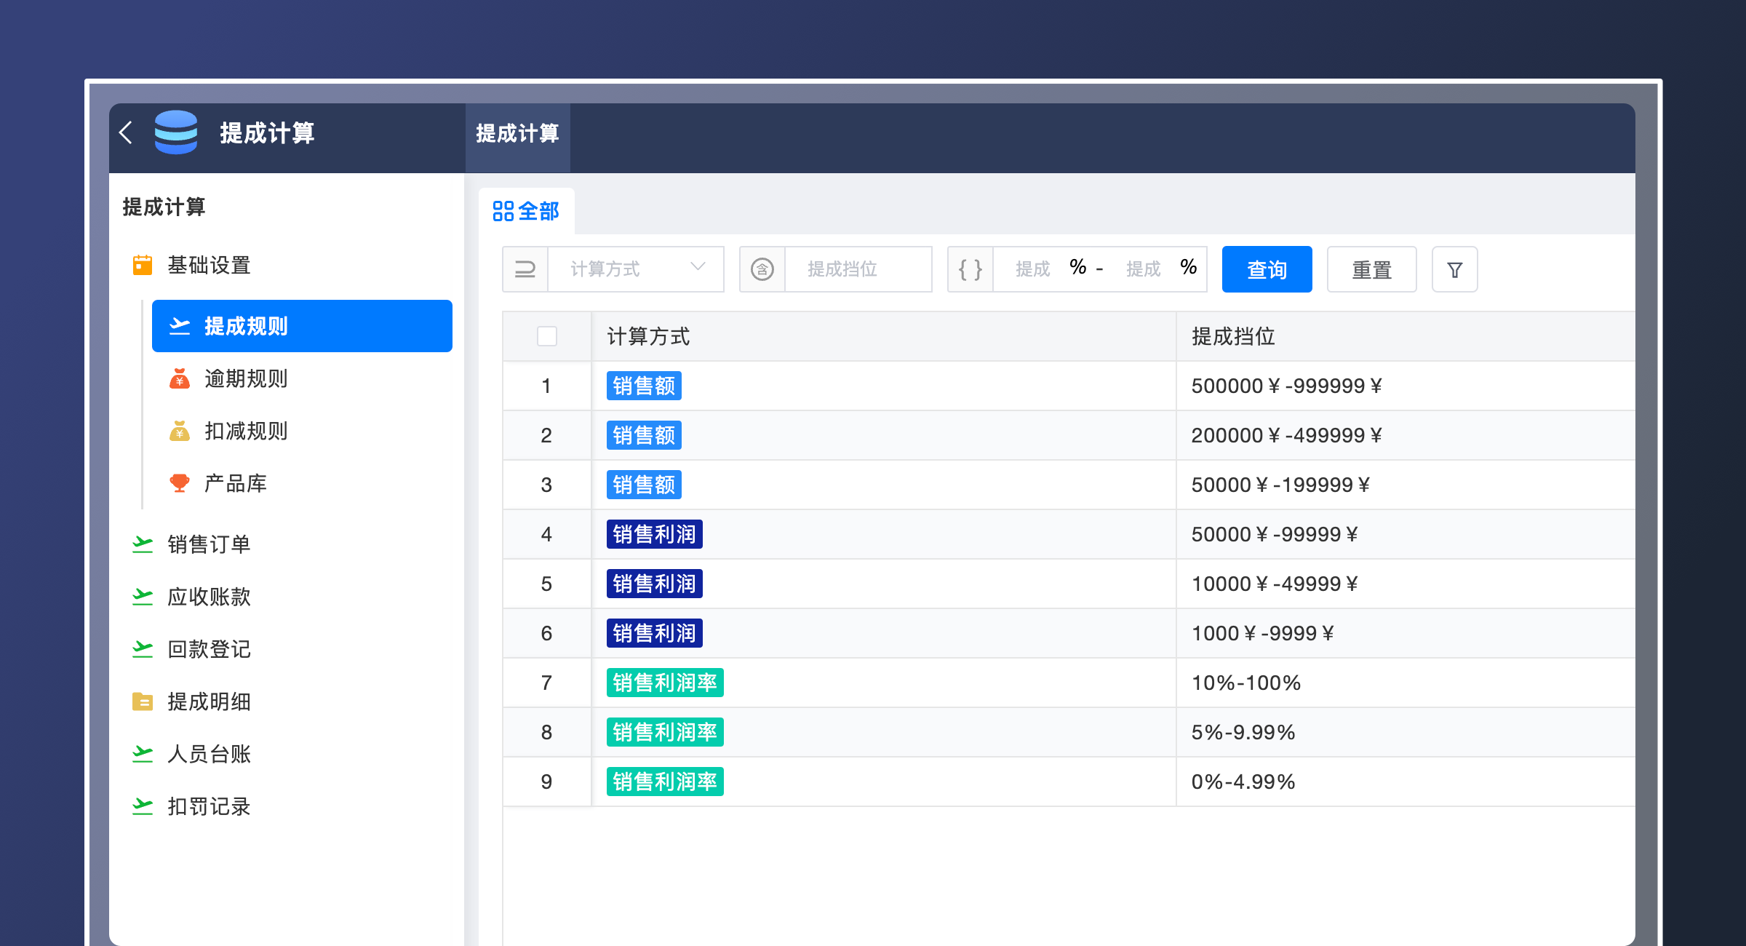Open the filter funnel icon near 重置
This screenshot has width=1746, height=946.
coord(1454,269)
